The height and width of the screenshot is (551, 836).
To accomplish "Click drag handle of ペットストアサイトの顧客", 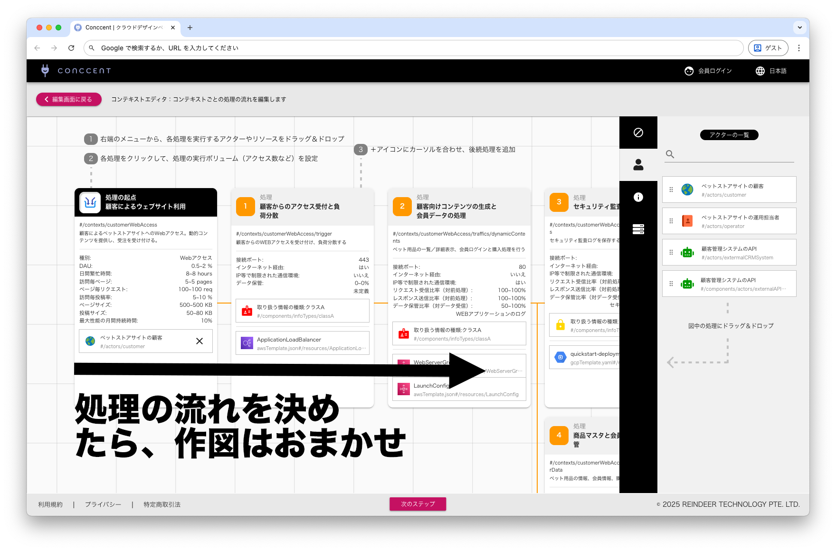I will [671, 190].
